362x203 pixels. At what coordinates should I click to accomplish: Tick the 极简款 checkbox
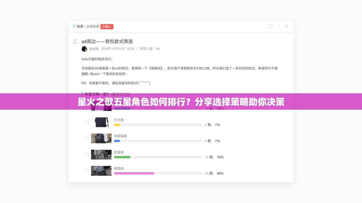pos(87,171)
